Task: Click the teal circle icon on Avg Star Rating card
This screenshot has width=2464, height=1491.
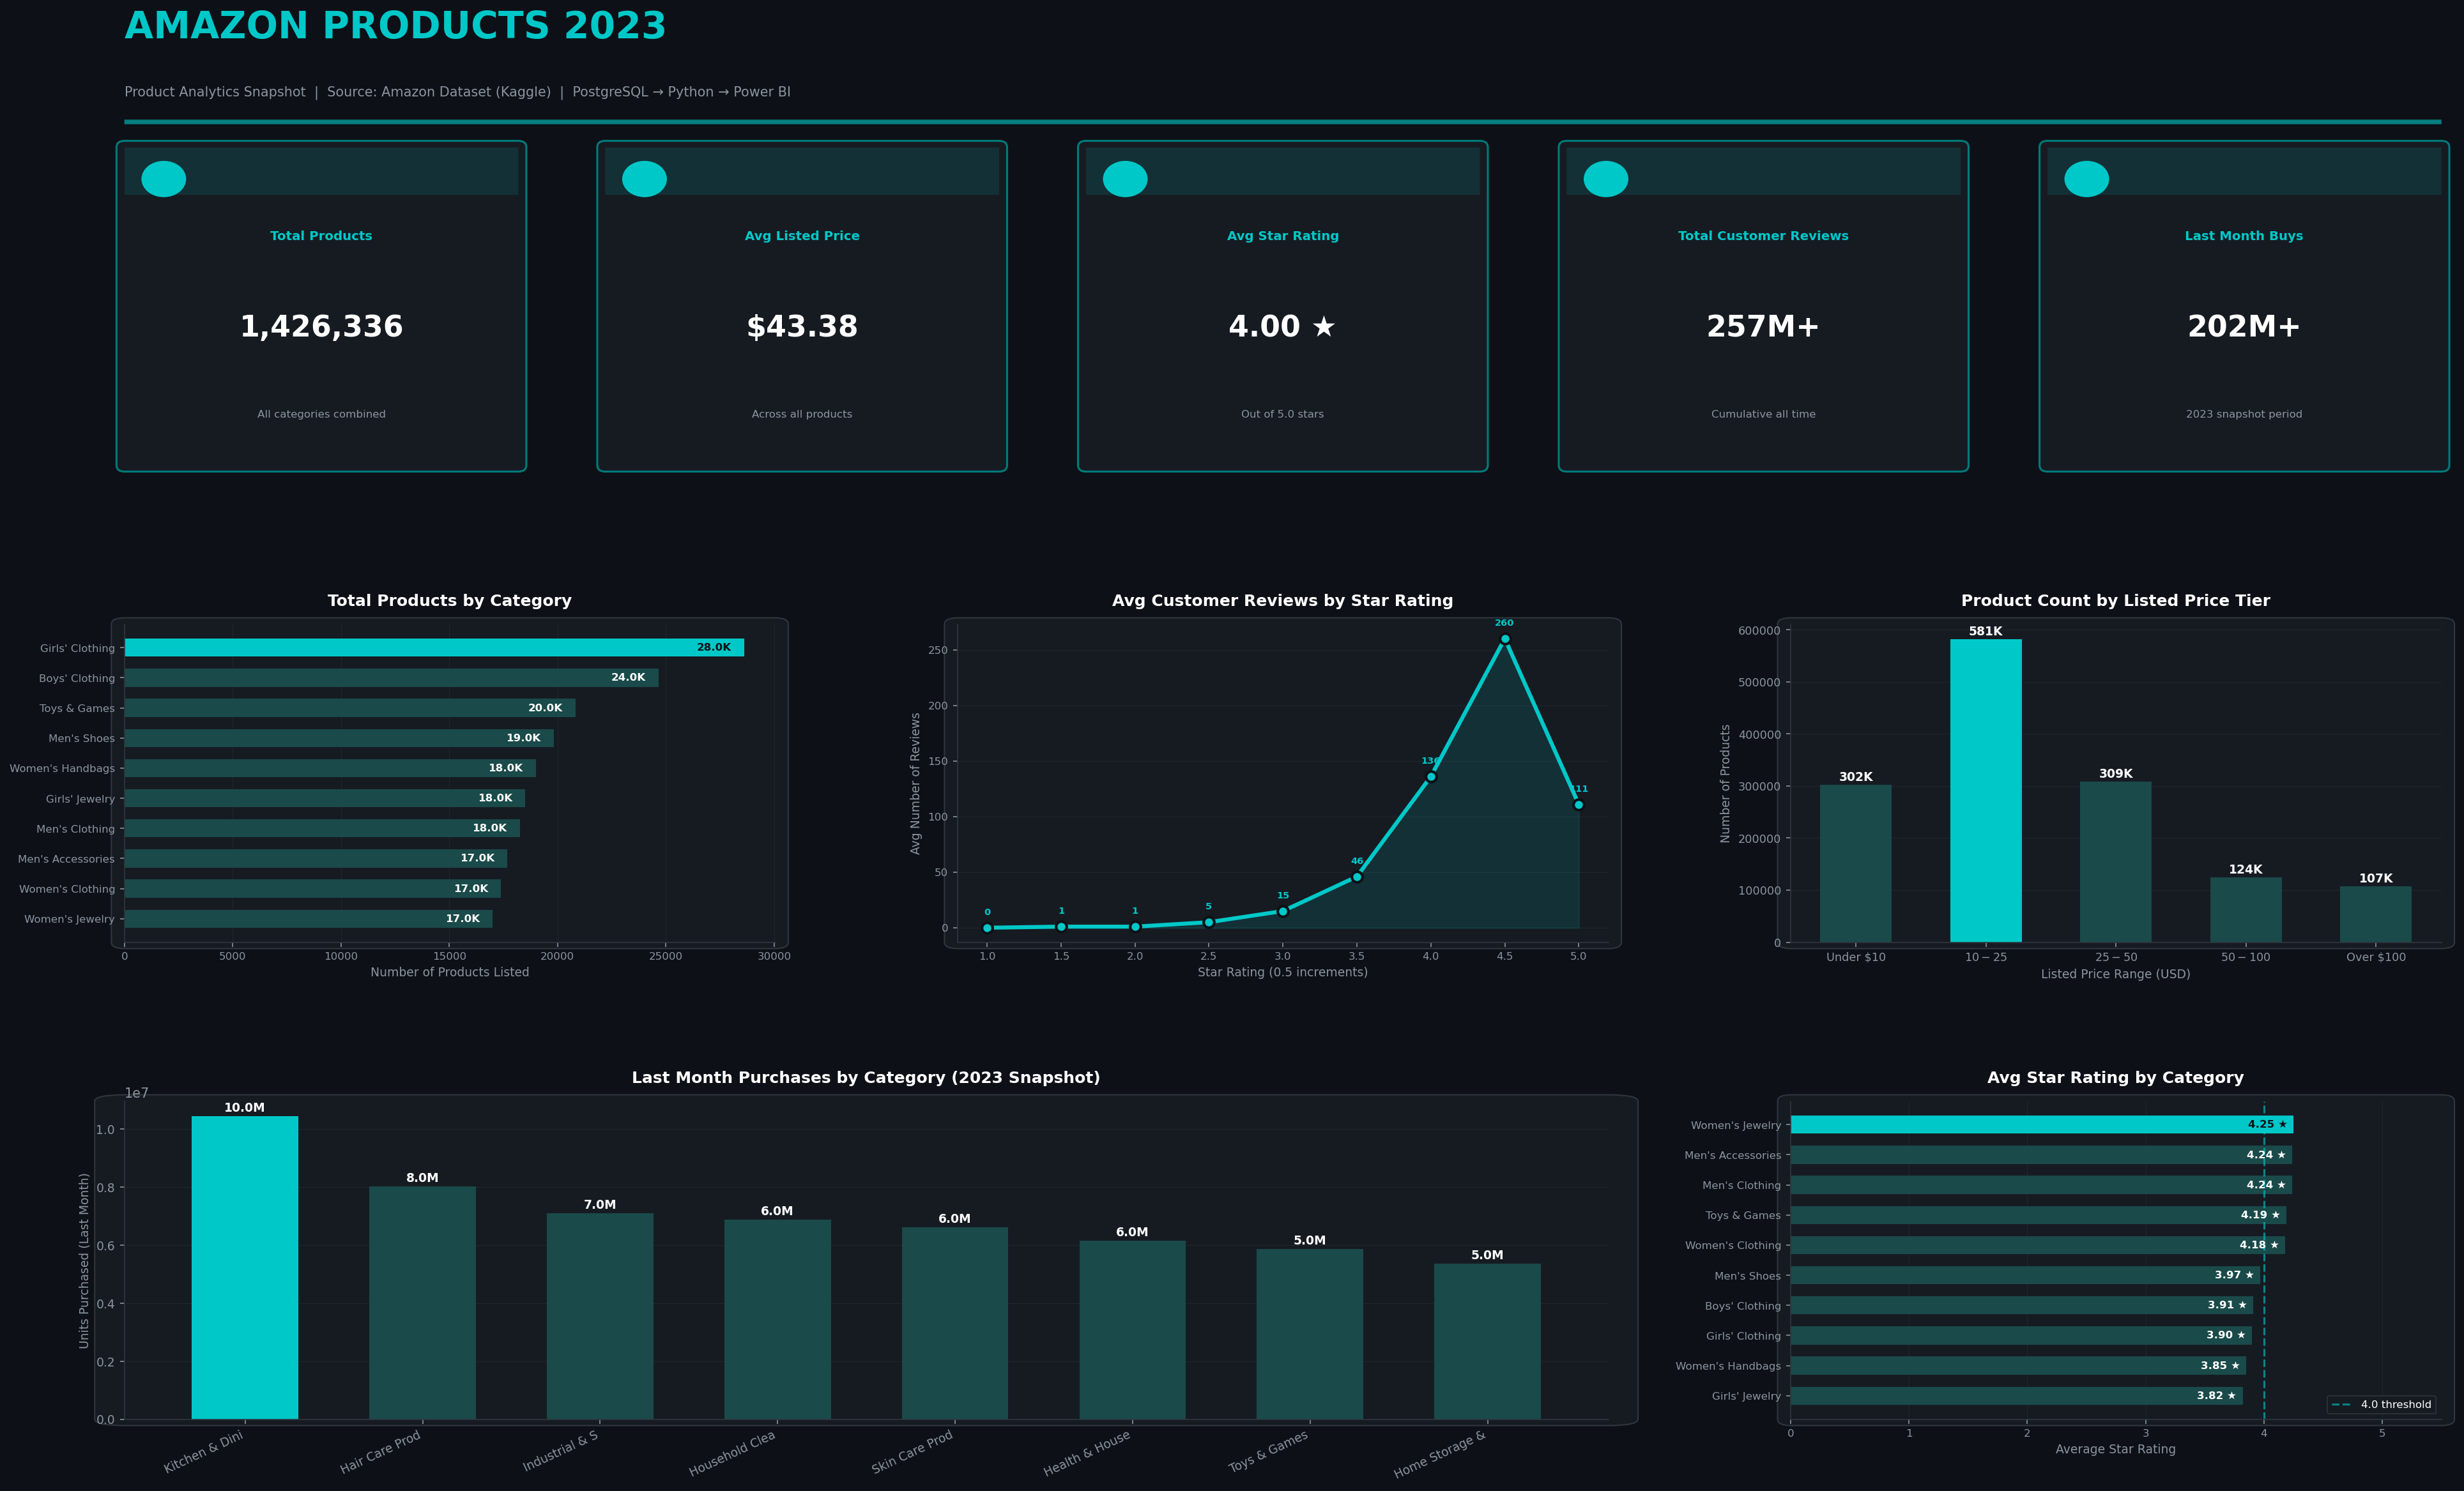Action: (x=1125, y=179)
